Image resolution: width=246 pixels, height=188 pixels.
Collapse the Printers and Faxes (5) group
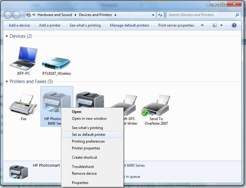(x=7, y=81)
